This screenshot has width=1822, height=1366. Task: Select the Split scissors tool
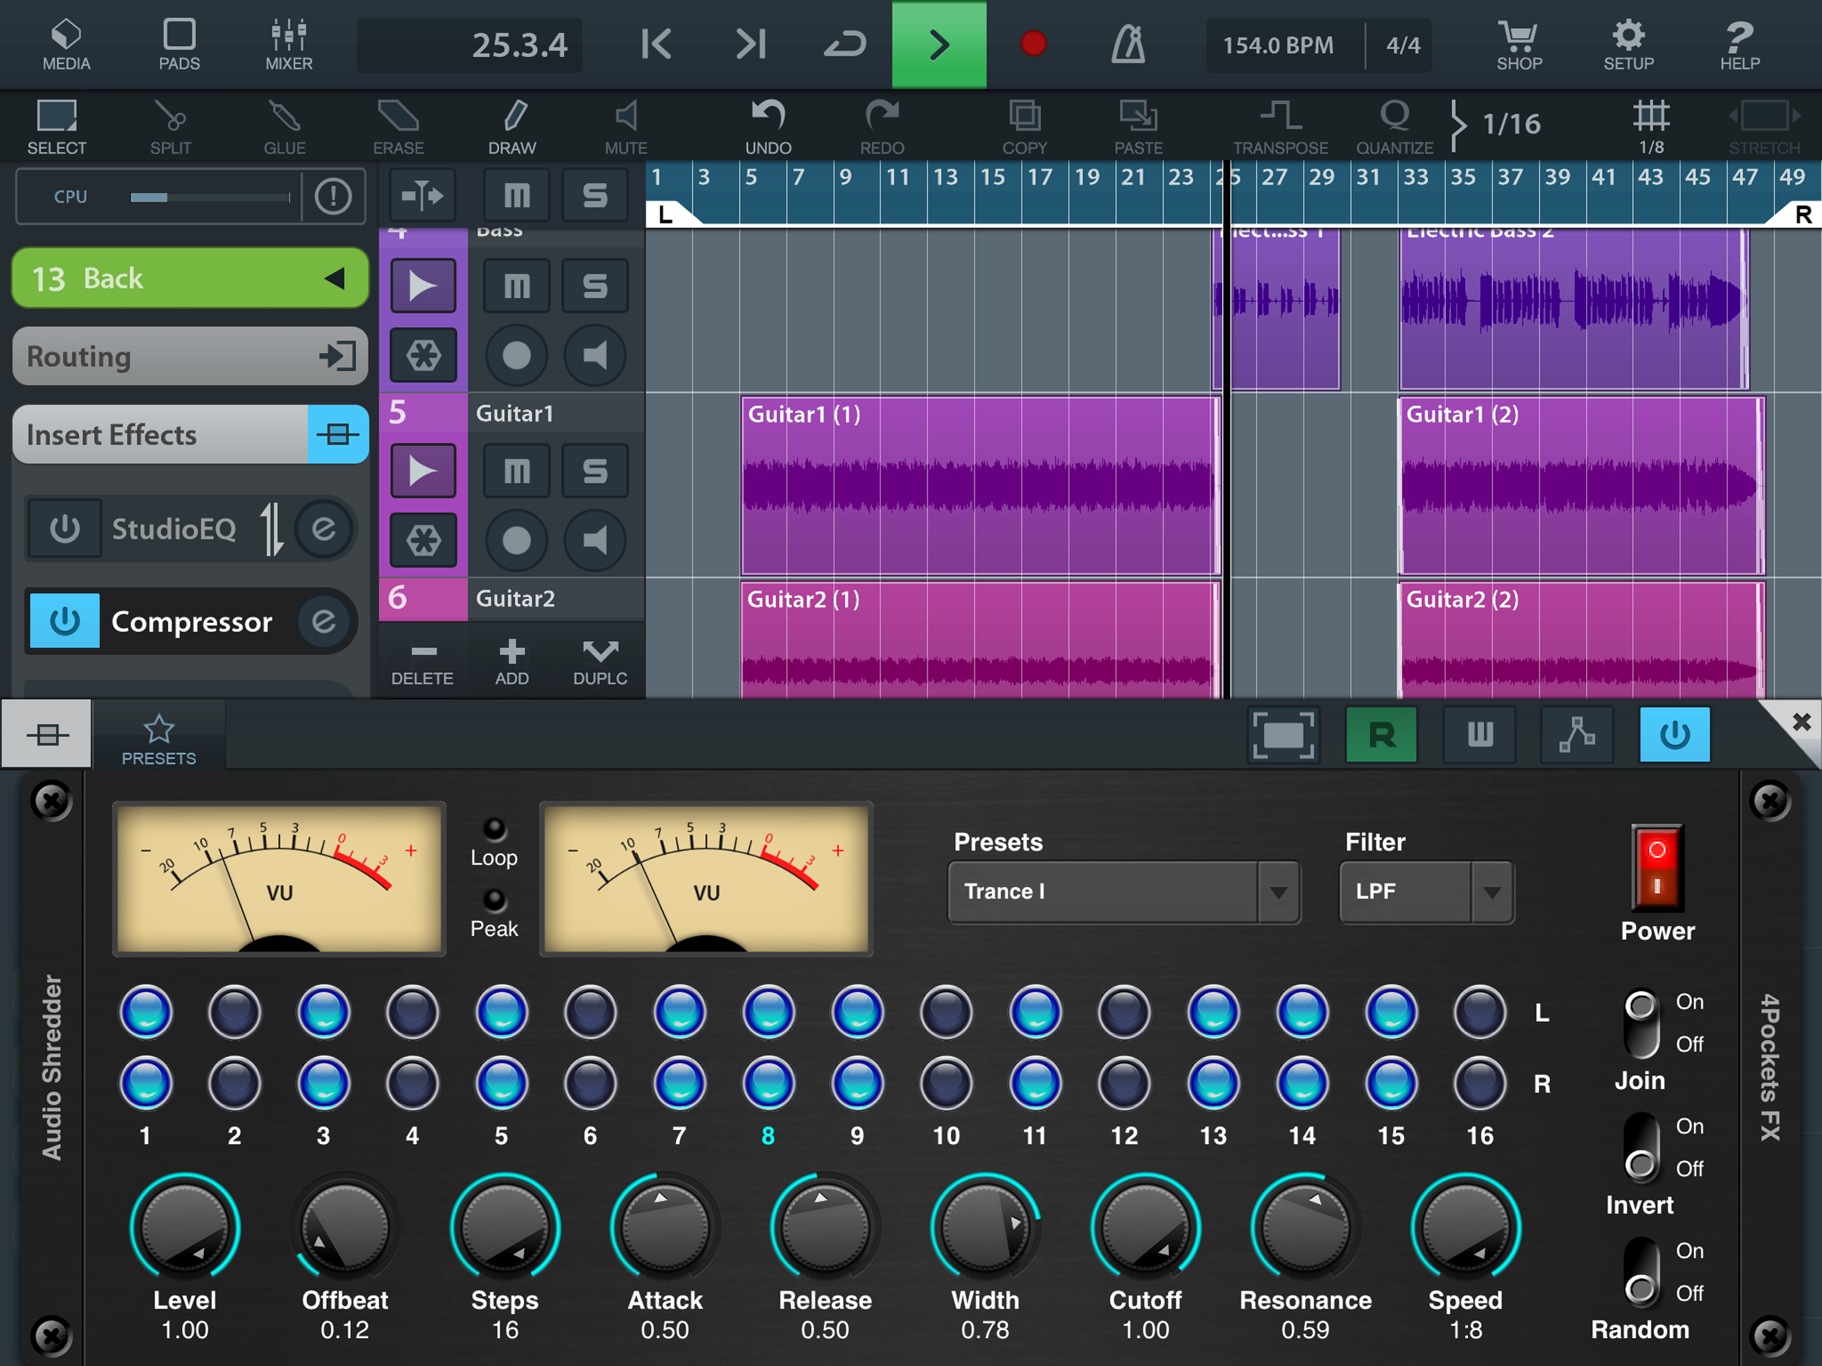171,126
